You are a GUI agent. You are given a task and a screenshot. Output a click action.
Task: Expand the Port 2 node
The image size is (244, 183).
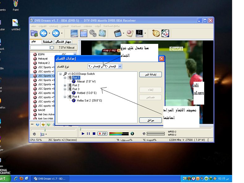[65, 85]
